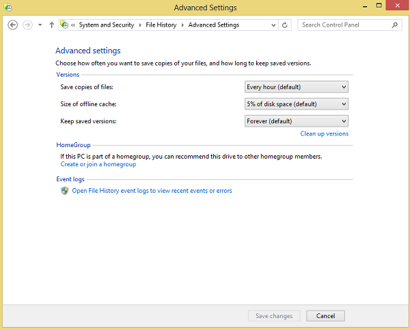Click the Save changes button
Screen dimensions: 410x329
click(274, 316)
